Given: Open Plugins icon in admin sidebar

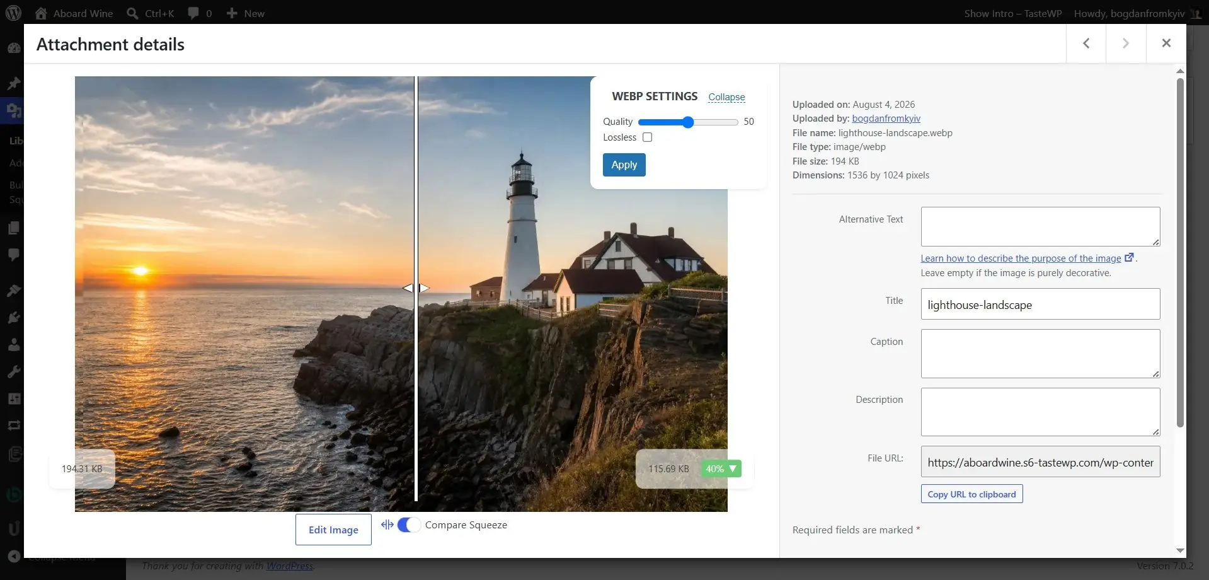Looking at the screenshot, I should (x=14, y=317).
